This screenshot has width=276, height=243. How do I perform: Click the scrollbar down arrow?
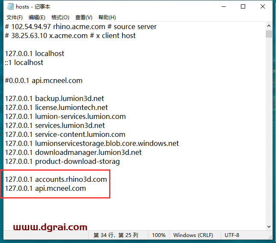click(x=269, y=226)
